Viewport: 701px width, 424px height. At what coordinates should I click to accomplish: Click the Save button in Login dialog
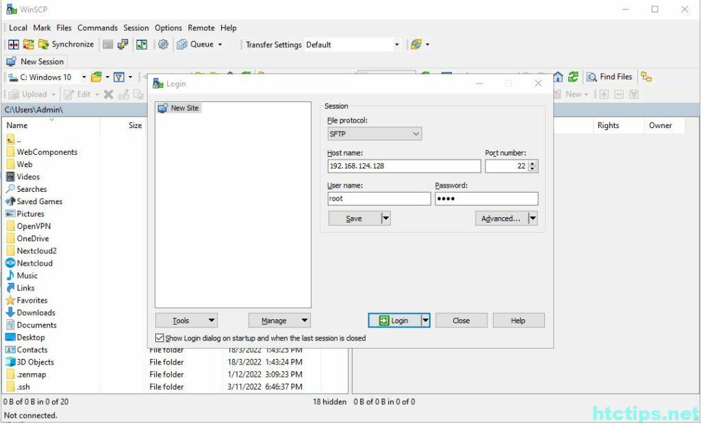pyautogui.click(x=354, y=219)
